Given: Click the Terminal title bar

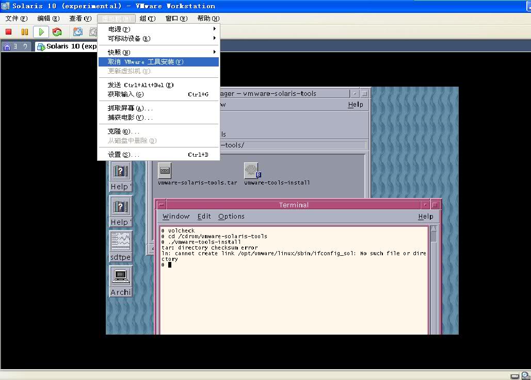Looking at the screenshot, I should pyautogui.click(x=294, y=205).
